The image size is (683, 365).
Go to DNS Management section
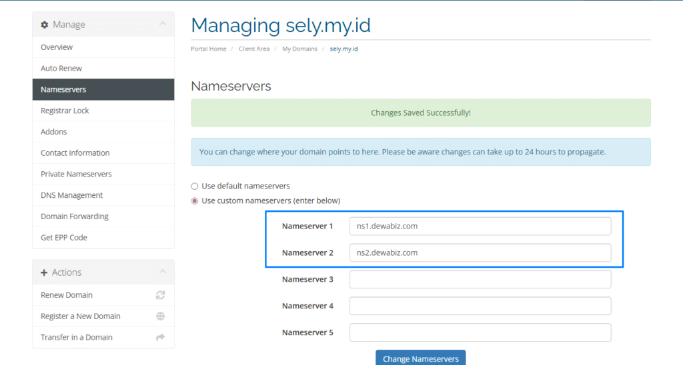tap(71, 195)
